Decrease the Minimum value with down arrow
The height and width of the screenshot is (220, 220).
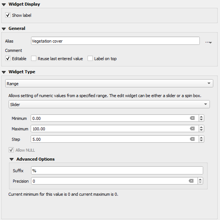(201, 120)
